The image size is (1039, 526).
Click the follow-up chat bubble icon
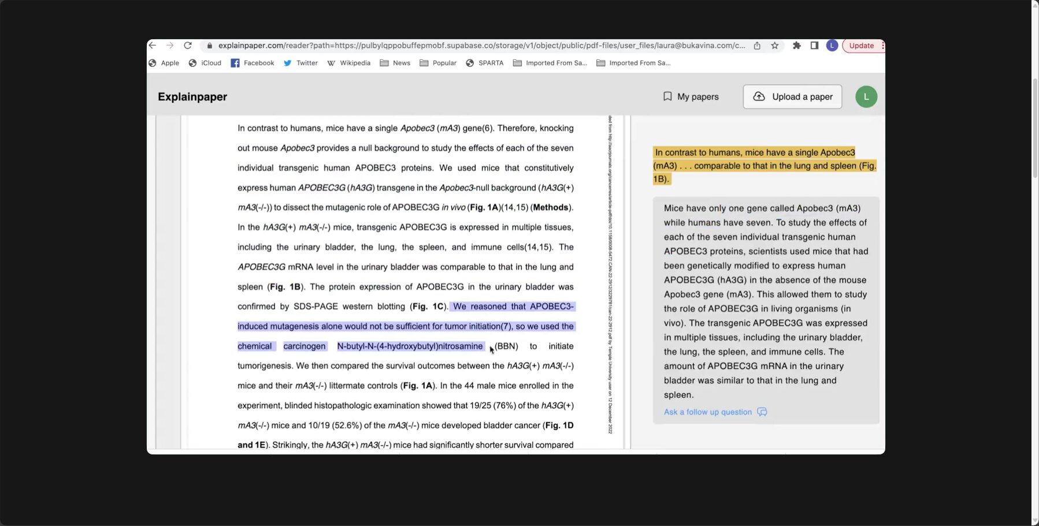click(x=762, y=412)
